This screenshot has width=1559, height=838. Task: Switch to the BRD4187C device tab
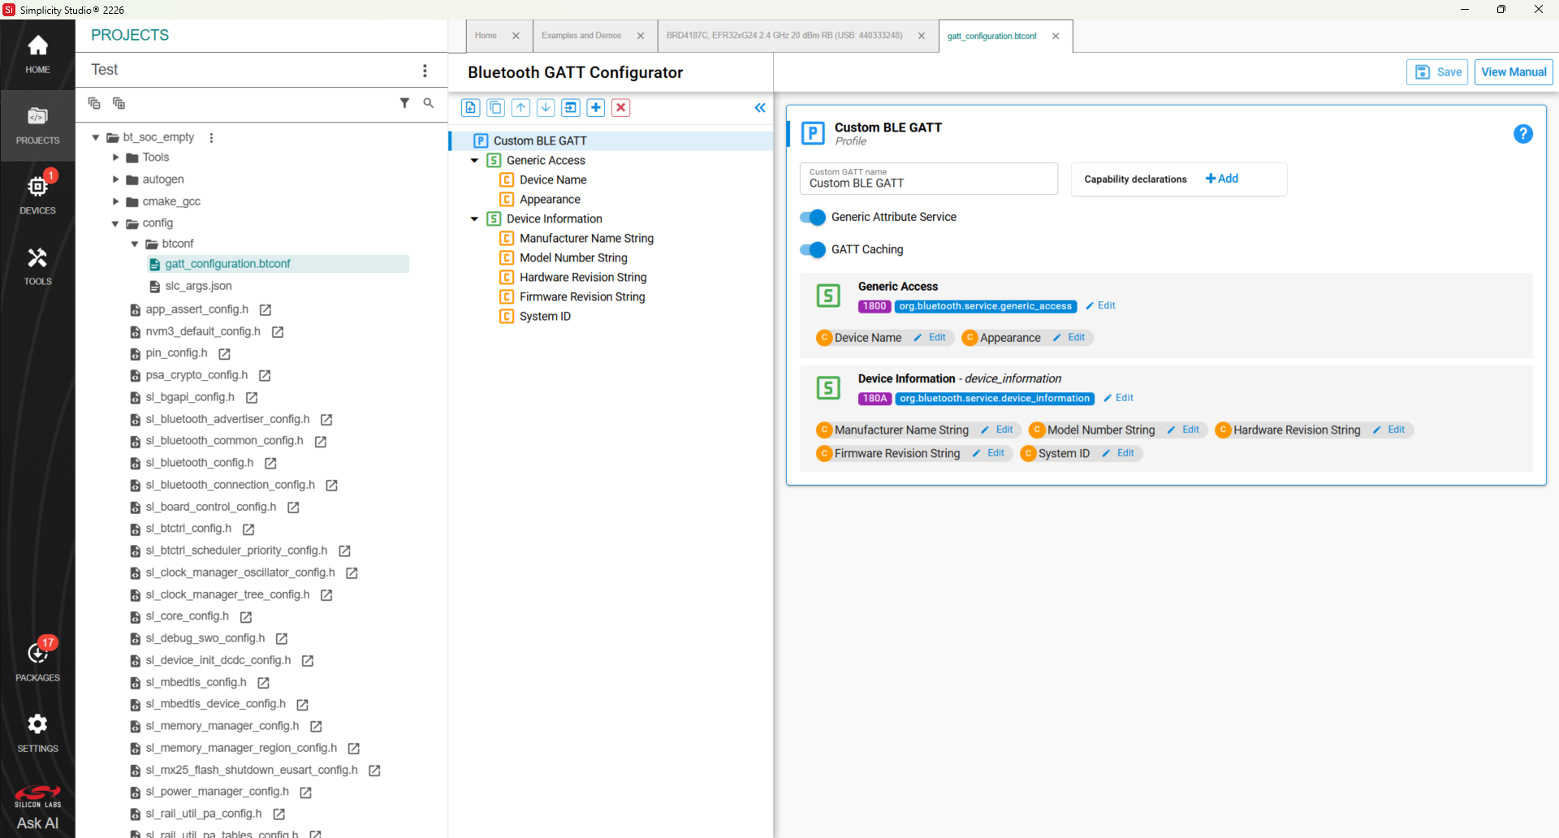tap(784, 36)
